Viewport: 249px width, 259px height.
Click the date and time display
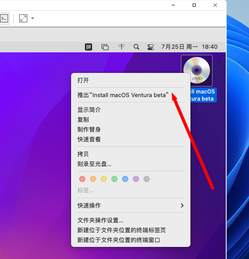tap(190, 47)
